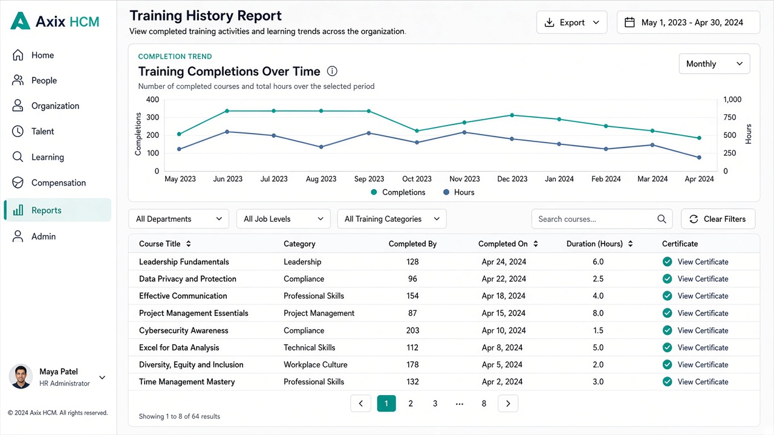774x435 pixels.
Task: Click the Search courses input field
Action: coord(602,219)
